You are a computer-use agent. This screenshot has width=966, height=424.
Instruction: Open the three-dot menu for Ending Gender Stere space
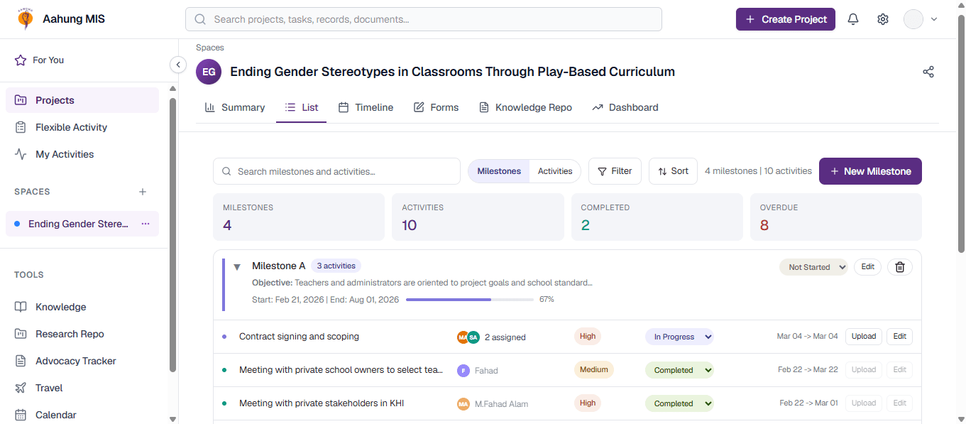(146, 224)
